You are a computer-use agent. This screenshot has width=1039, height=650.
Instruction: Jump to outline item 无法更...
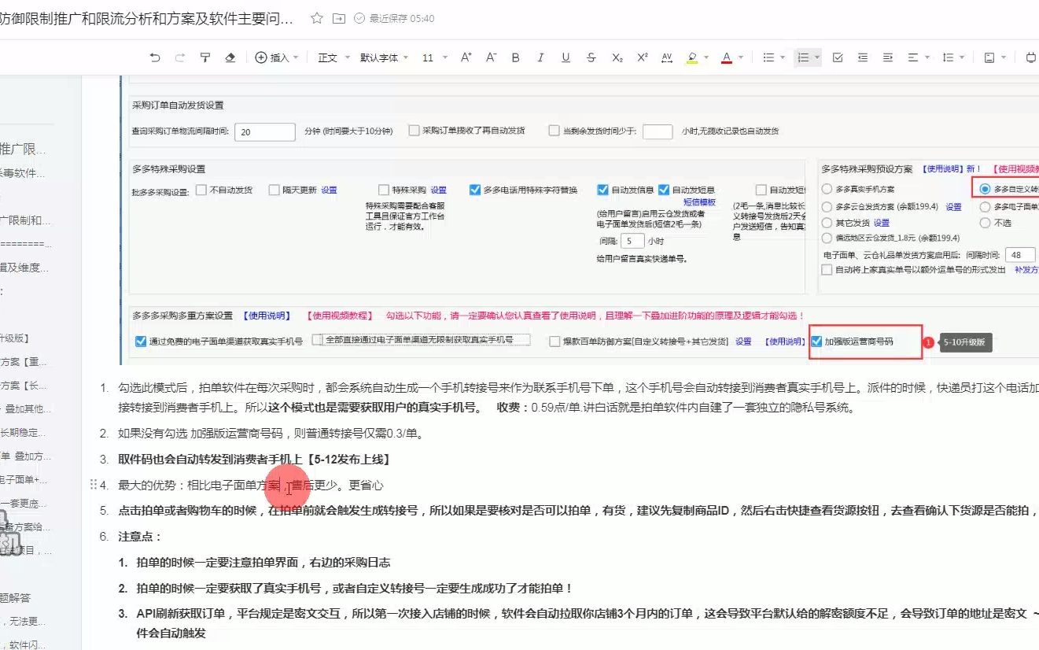click(24, 622)
